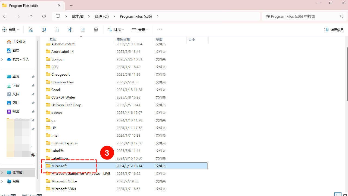Click the pin icon beside 文档

33,94
